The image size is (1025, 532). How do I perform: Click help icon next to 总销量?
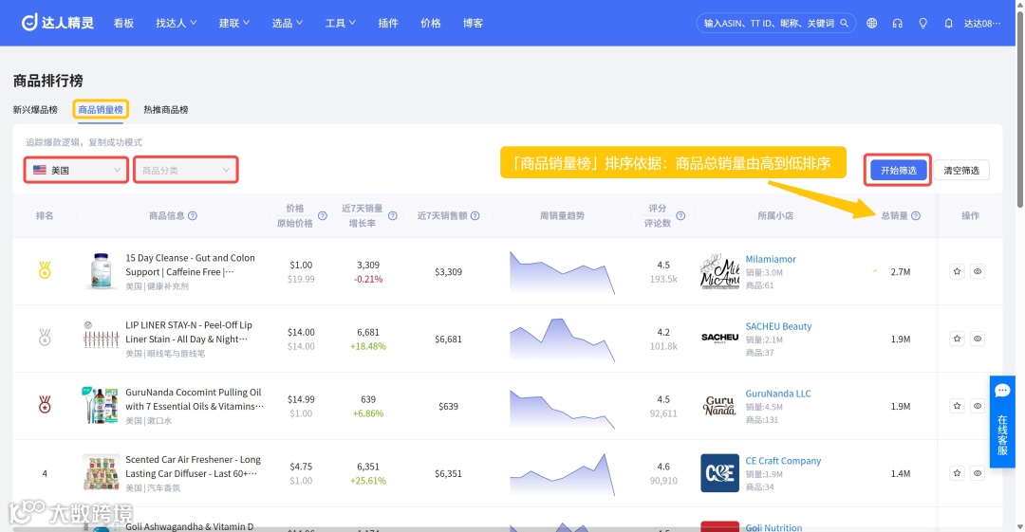(x=916, y=215)
